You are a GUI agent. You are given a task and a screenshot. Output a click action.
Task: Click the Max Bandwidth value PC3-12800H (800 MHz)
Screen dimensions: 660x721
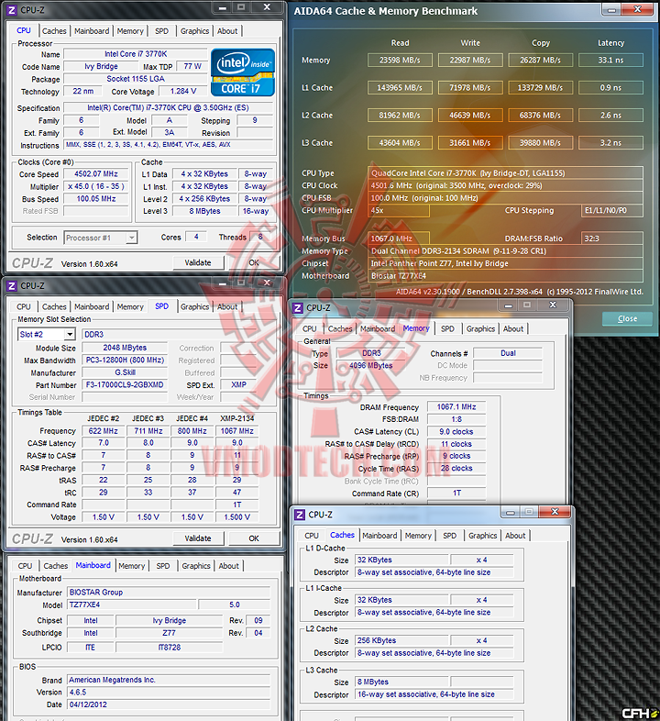pos(125,360)
